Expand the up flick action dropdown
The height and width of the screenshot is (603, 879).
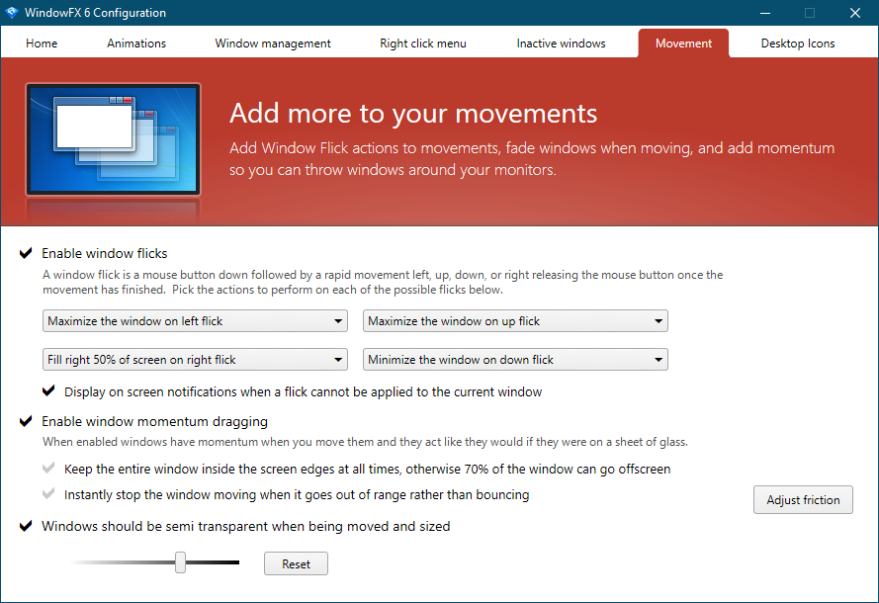tap(515, 321)
